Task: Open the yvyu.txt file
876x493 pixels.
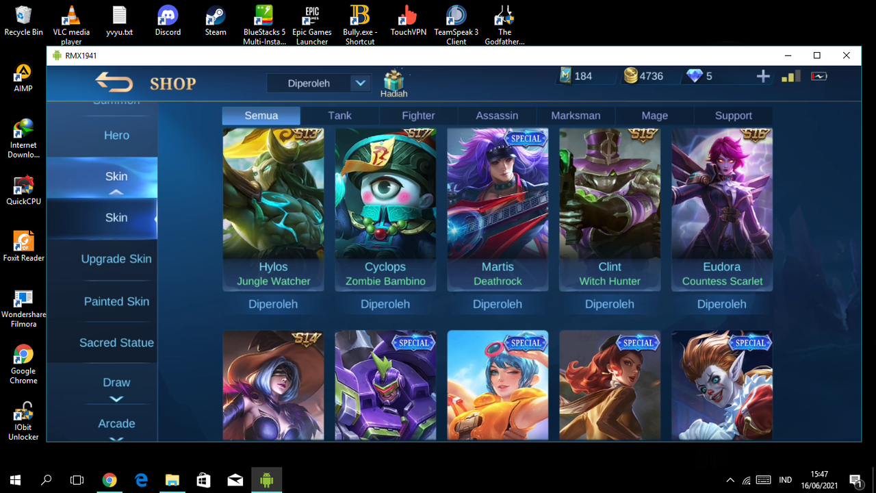Action: click(x=120, y=21)
